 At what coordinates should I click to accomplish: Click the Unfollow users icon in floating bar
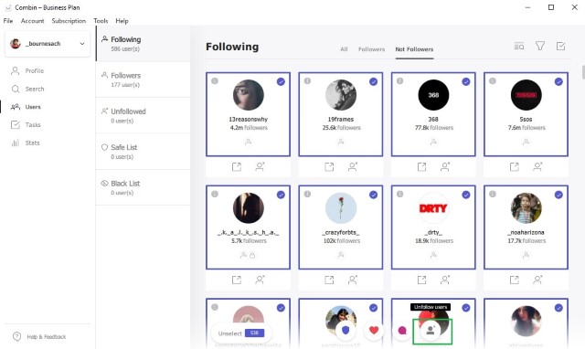click(431, 330)
